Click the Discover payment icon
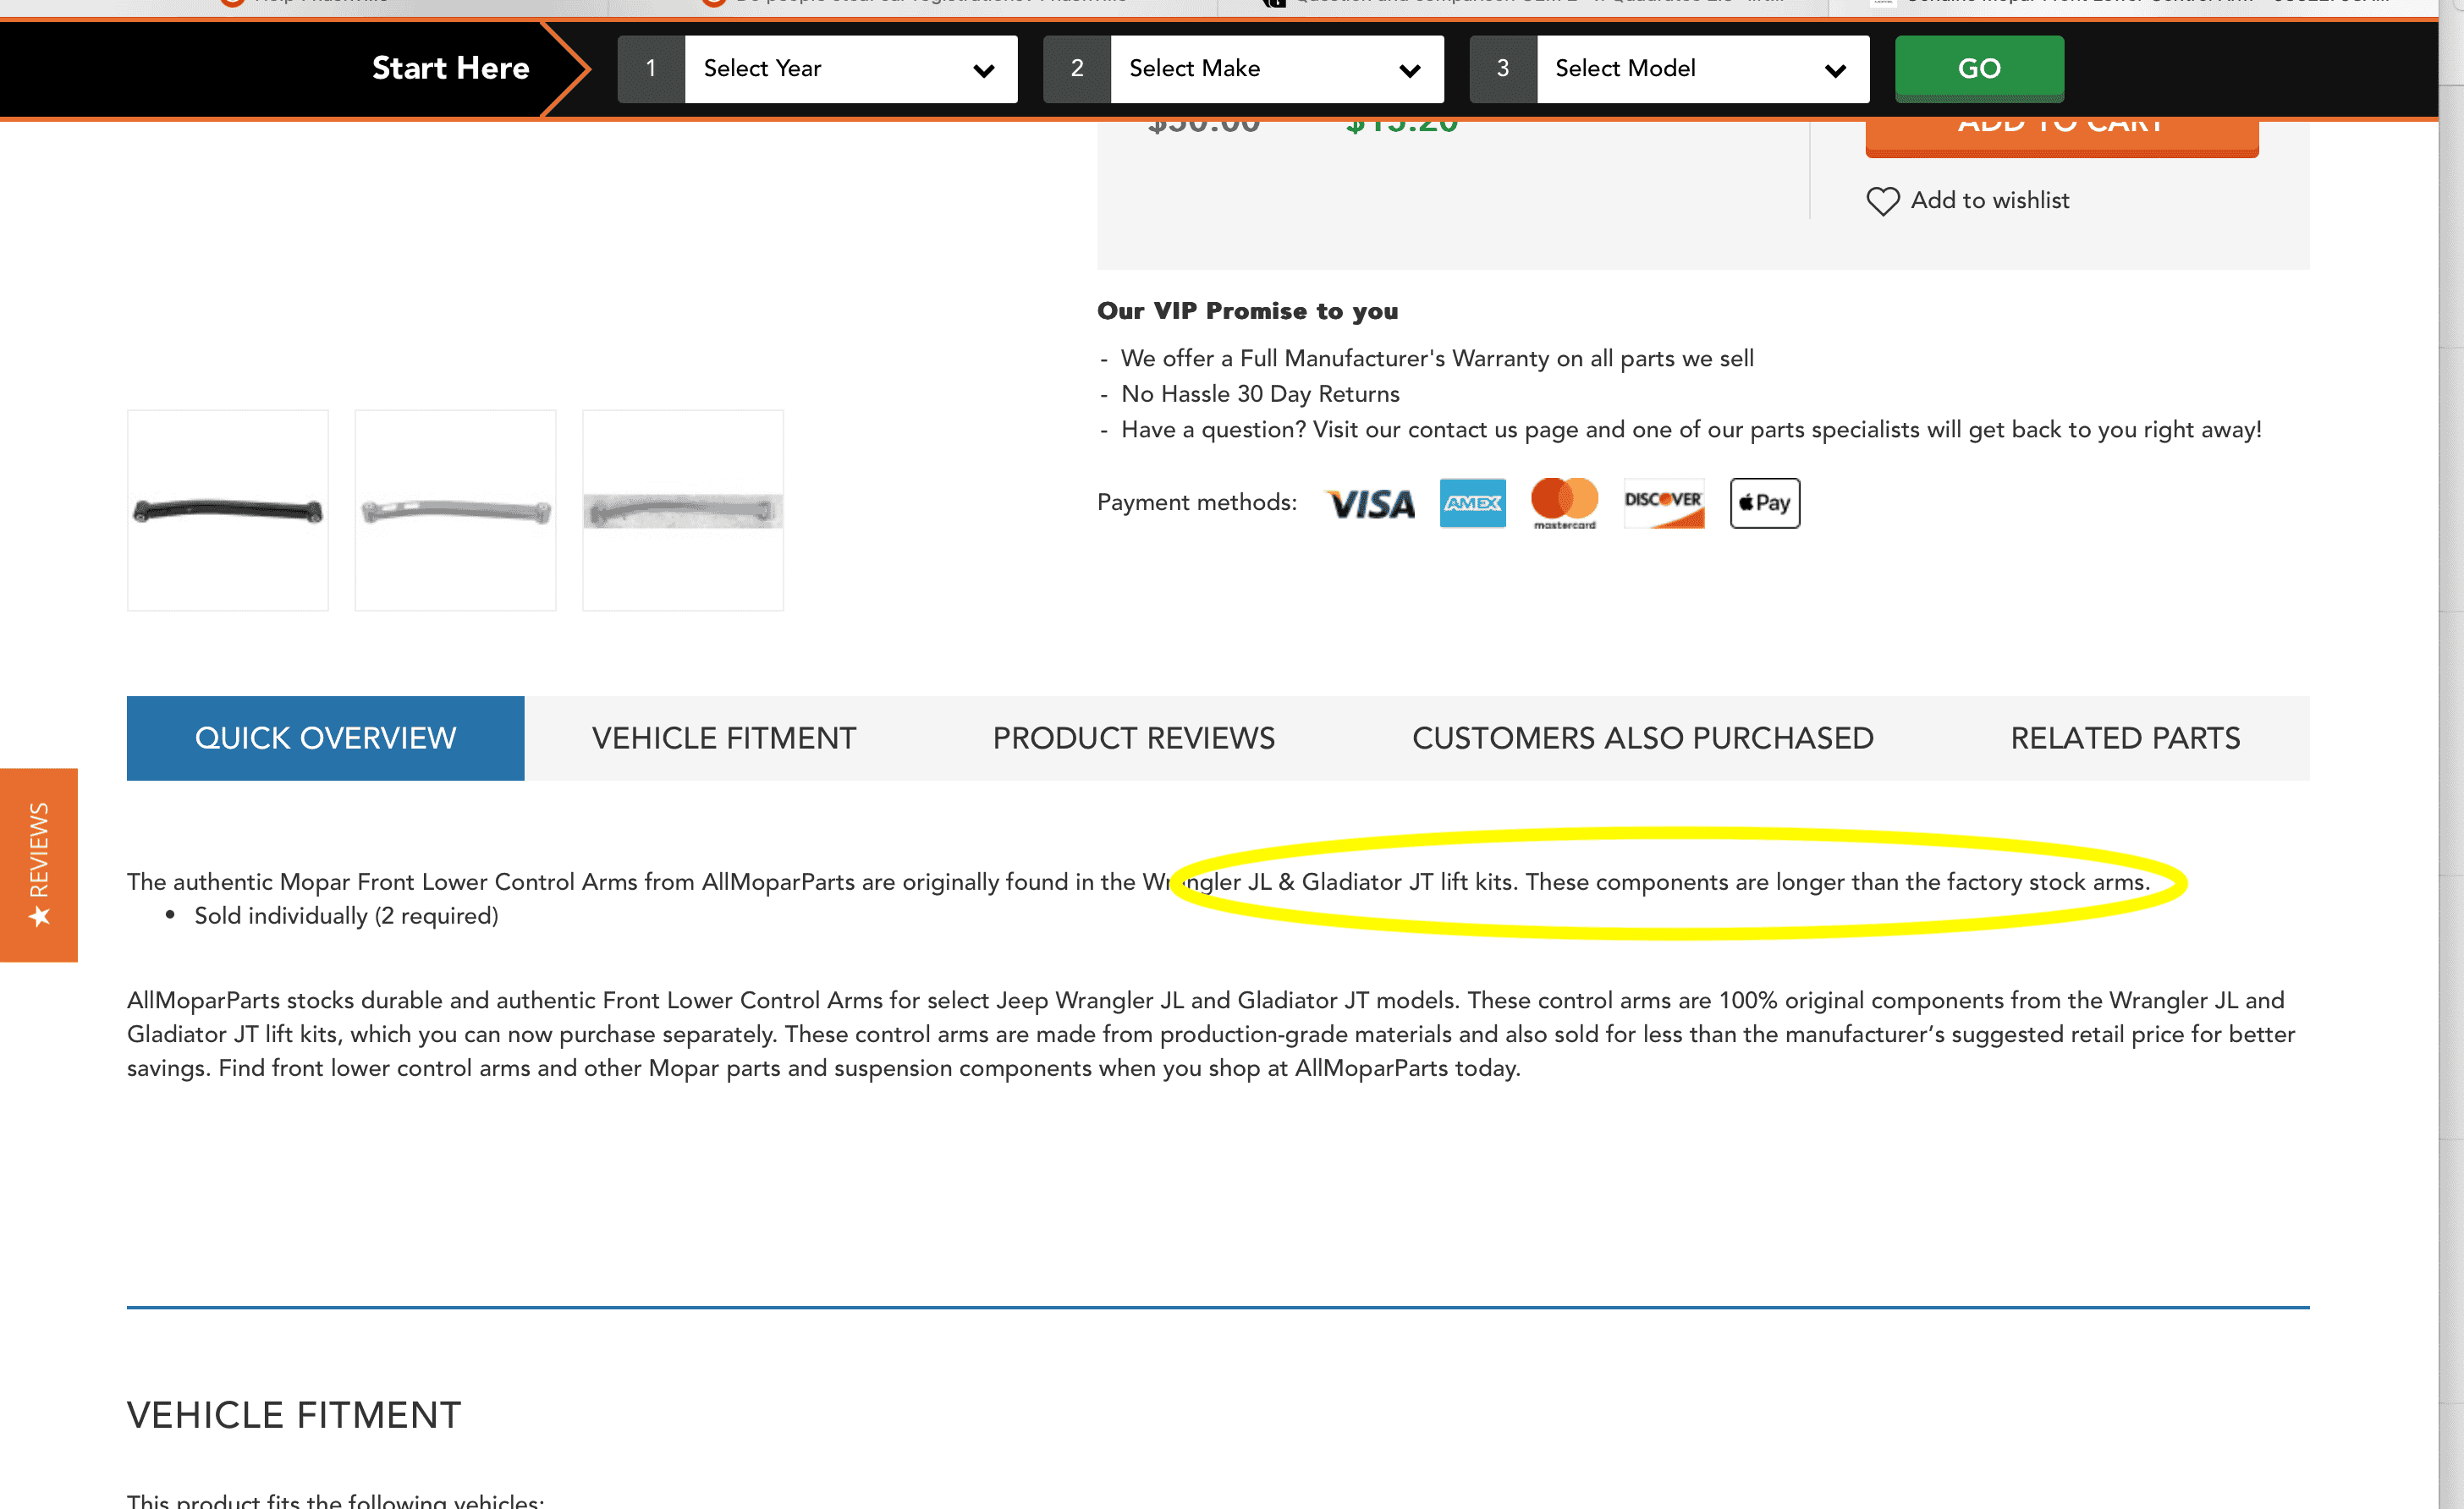Image resolution: width=2464 pixels, height=1509 pixels. tap(1663, 502)
